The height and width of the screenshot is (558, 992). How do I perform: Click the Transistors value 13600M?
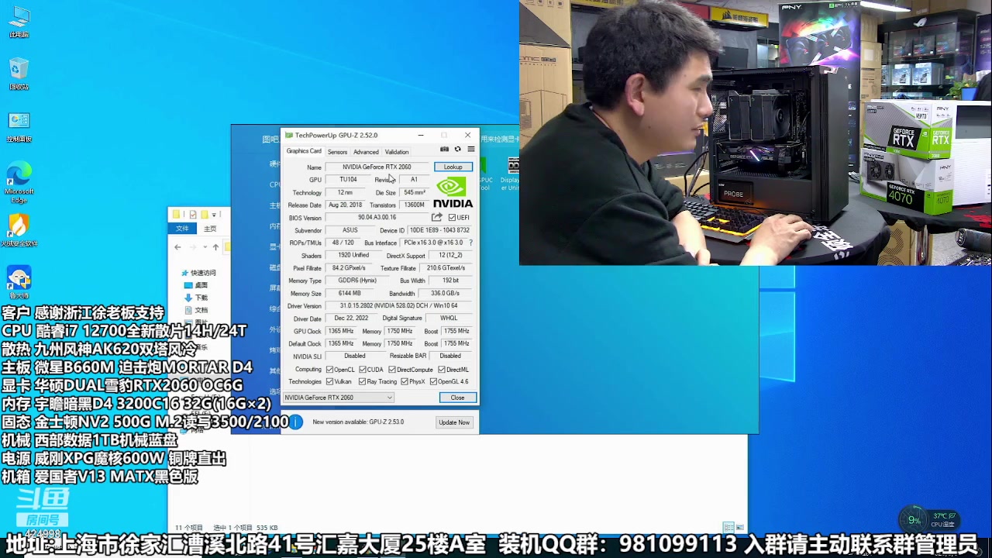pos(415,205)
